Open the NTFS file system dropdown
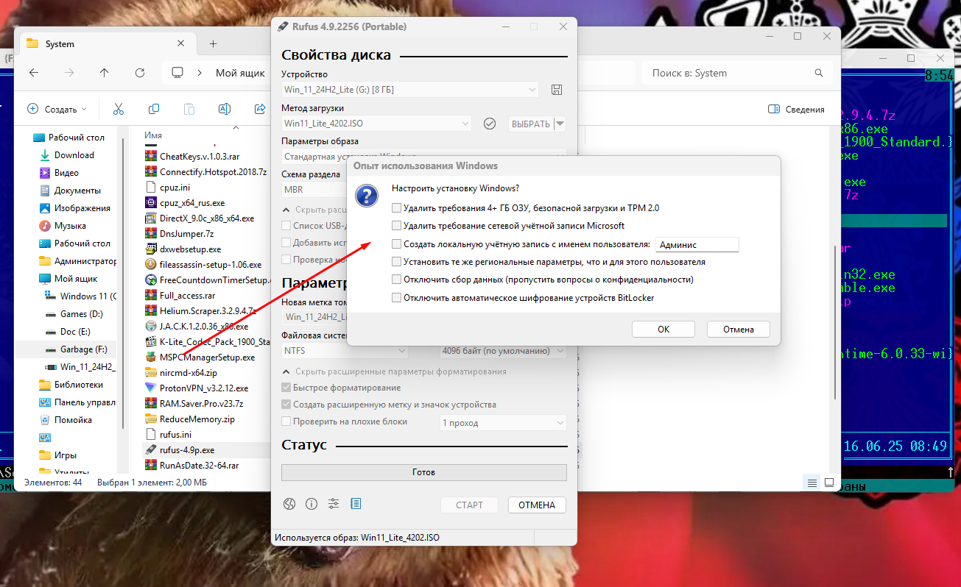The width and height of the screenshot is (961, 587). click(x=345, y=351)
